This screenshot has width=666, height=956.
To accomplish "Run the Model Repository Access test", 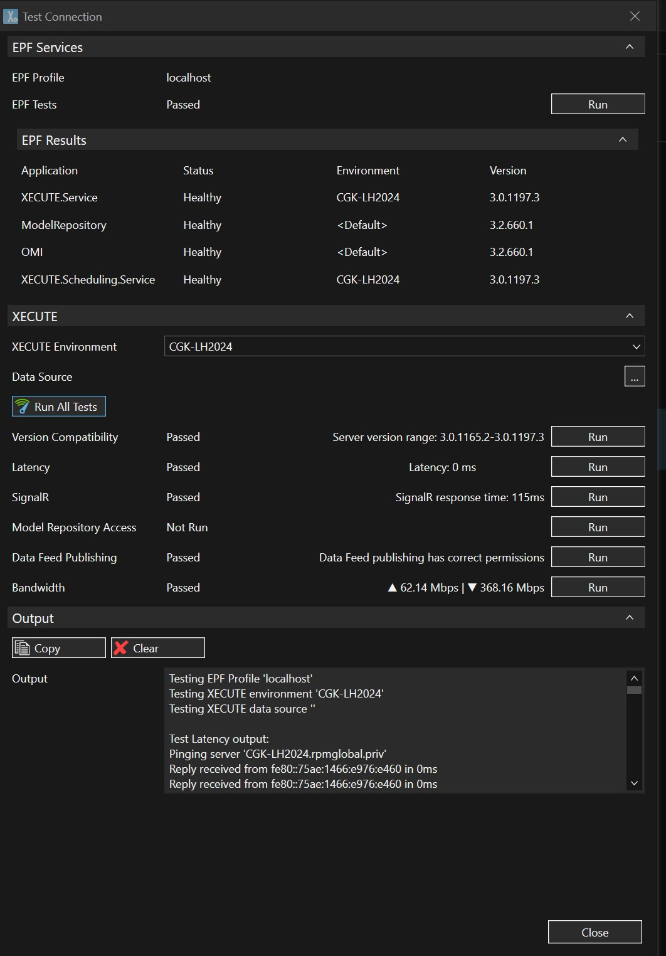I will [x=598, y=527].
